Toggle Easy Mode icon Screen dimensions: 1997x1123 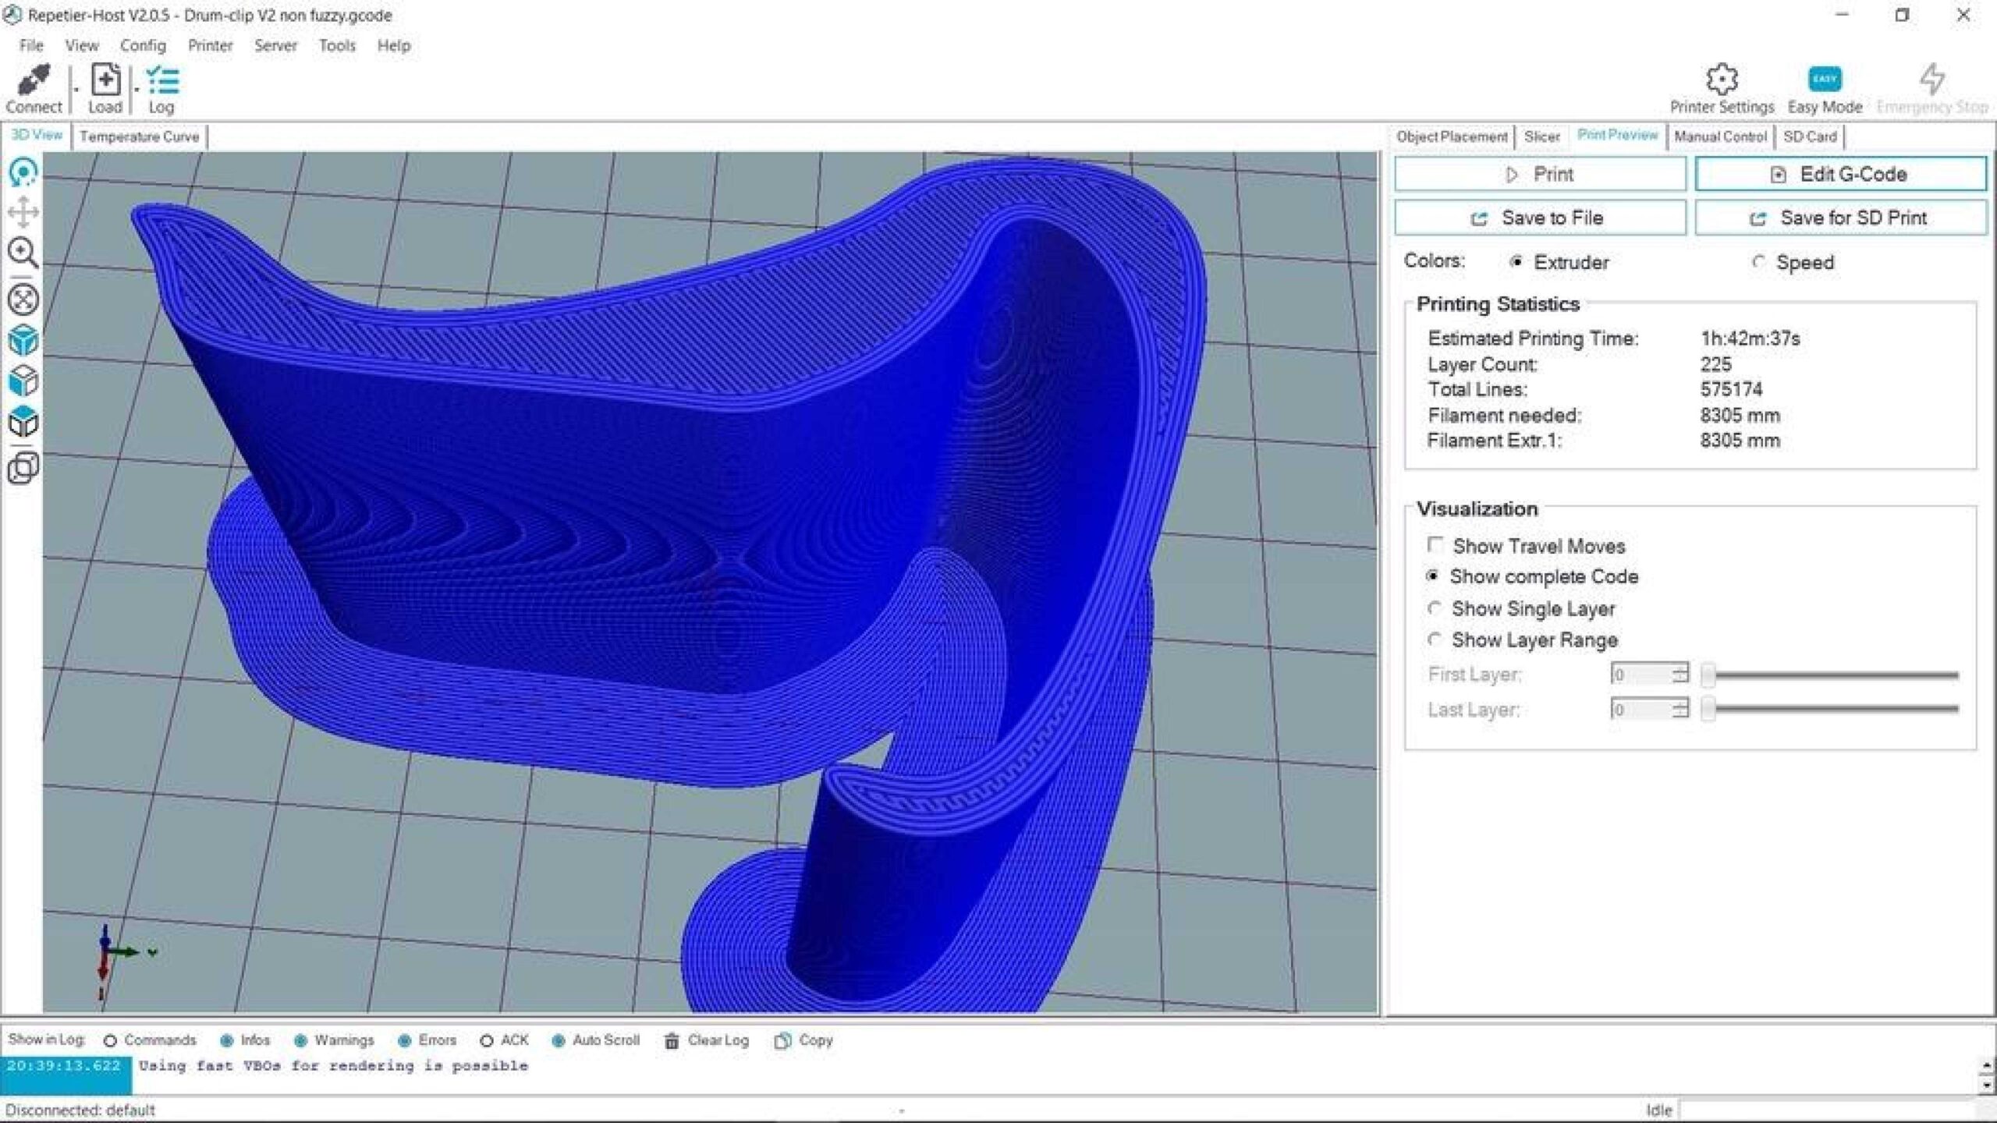[x=1825, y=79]
